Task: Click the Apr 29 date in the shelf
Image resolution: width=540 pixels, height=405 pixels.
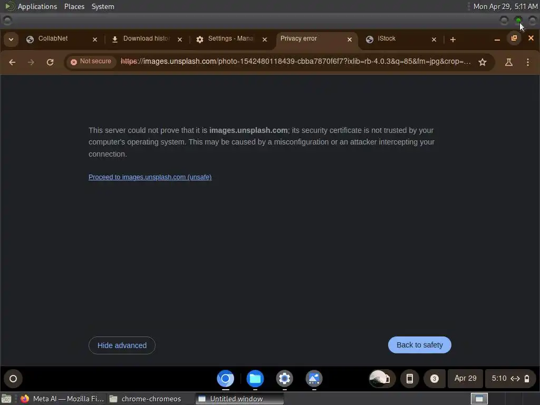Action: pos(465,378)
